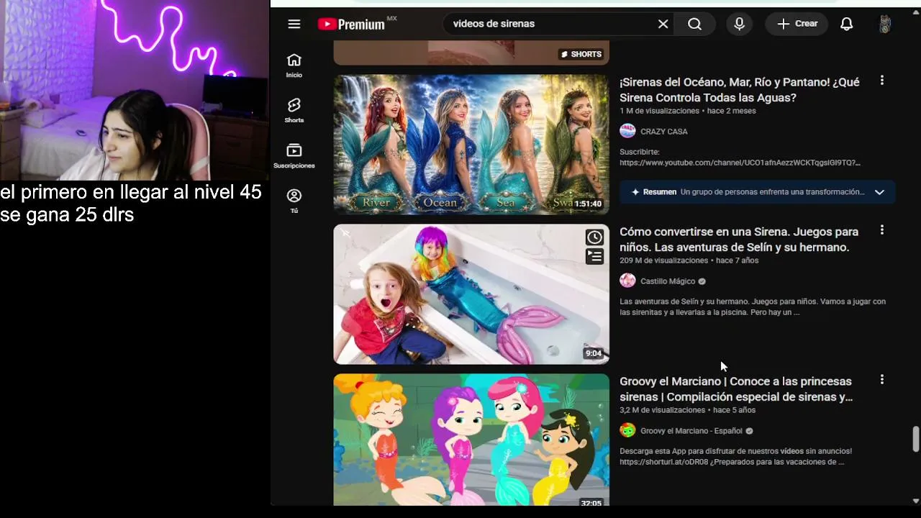Screen dimensions: 921x518
Task: Open options for Cómo convertirse en una Sirena
Action: pos(882,230)
